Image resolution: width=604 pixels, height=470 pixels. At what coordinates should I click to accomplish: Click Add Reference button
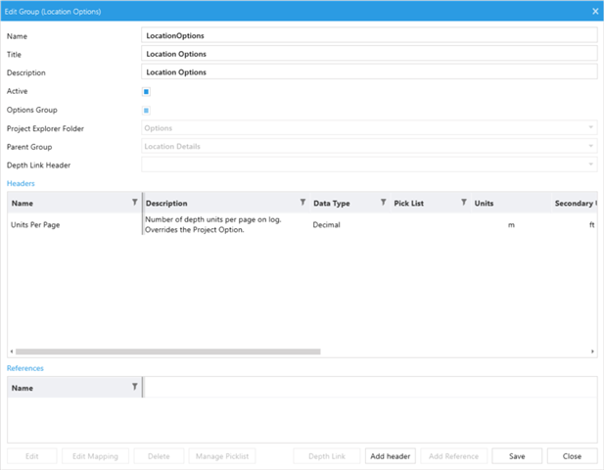454,456
